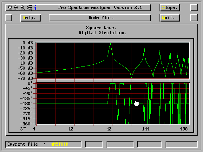
Task: Click the blank box left of Help
Action: tap(9, 18)
